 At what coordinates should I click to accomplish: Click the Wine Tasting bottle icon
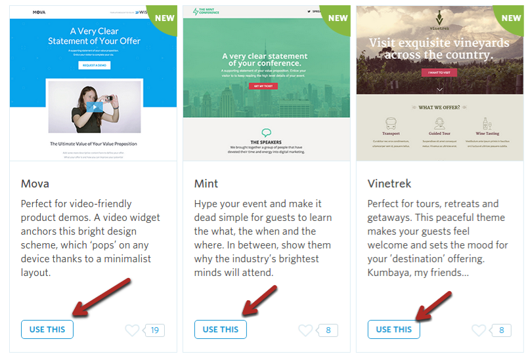487,123
